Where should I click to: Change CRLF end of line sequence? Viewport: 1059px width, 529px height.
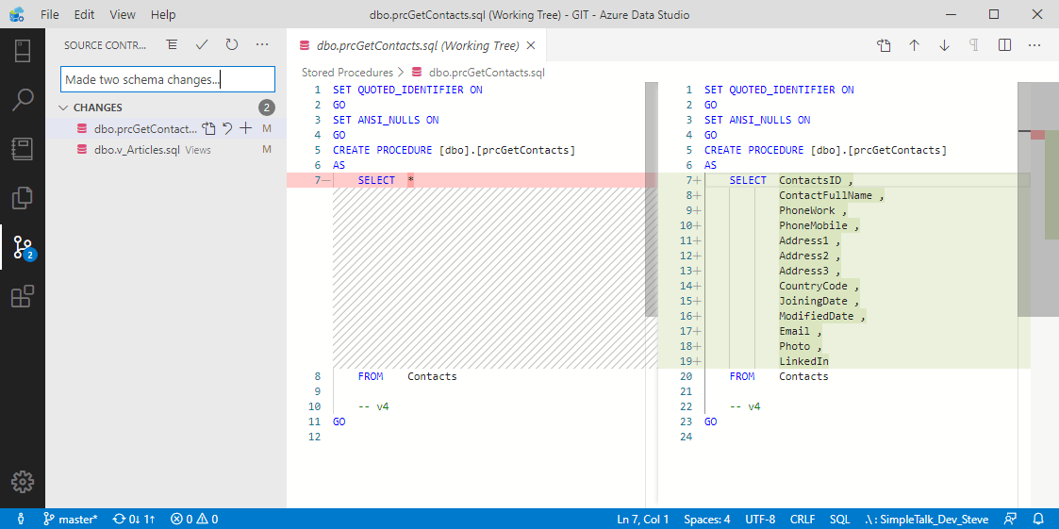coord(803,519)
